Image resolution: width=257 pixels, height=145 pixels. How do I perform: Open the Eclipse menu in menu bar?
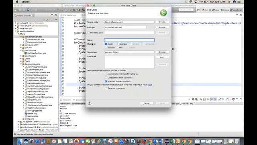click(x=25, y=2)
